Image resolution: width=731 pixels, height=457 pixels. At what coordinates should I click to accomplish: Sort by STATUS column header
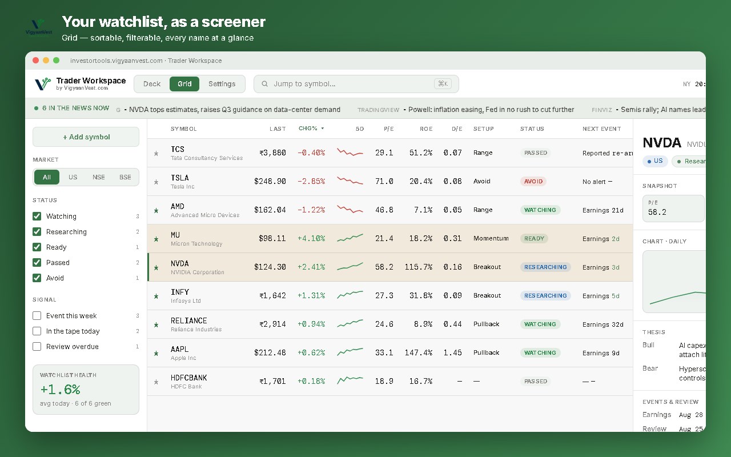click(x=532, y=129)
